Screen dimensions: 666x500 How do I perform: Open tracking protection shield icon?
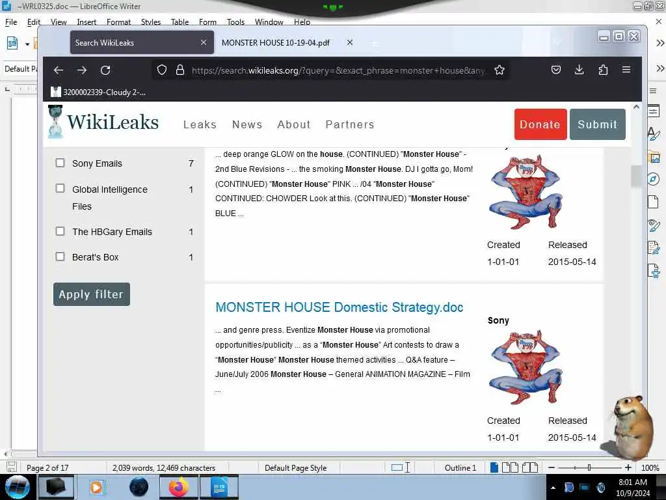162,70
